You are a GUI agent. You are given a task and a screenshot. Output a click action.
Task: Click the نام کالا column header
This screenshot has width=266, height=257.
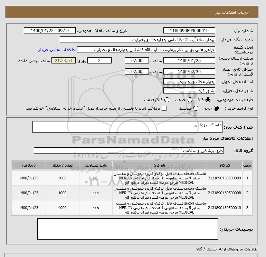point(160,165)
